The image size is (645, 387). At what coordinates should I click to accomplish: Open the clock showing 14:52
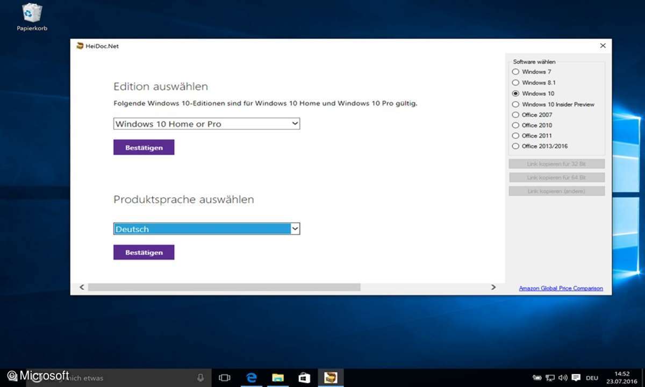[621, 378]
